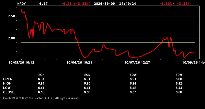The height and width of the screenshot is (109, 205).
Task: Click the 7.50 y-axis label
Action: (12, 16)
